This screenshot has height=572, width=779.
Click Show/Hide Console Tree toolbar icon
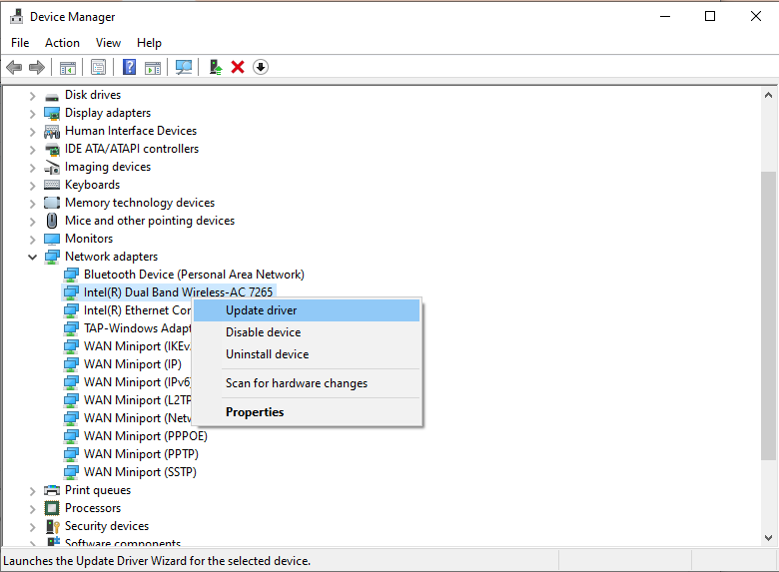pos(68,67)
